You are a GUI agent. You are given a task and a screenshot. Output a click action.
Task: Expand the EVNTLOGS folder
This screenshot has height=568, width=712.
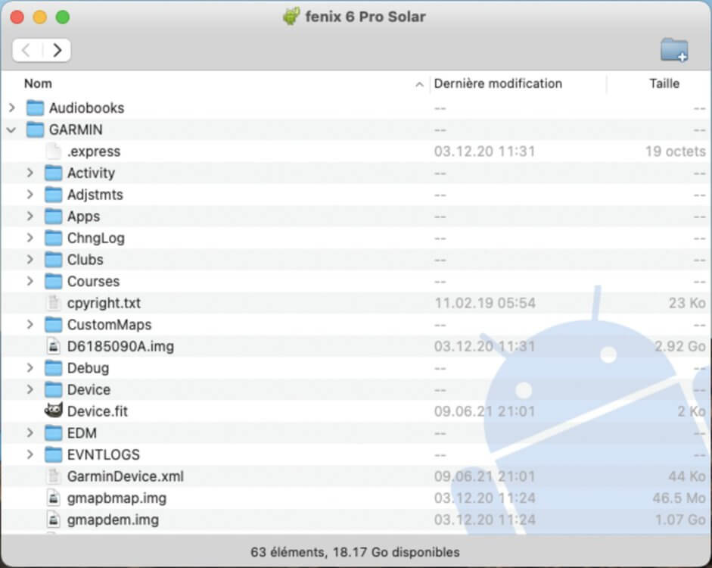(x=30, y=455)
